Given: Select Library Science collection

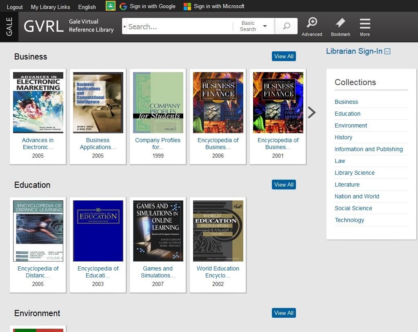Looking at the screenshot, I should pos(355,173).
